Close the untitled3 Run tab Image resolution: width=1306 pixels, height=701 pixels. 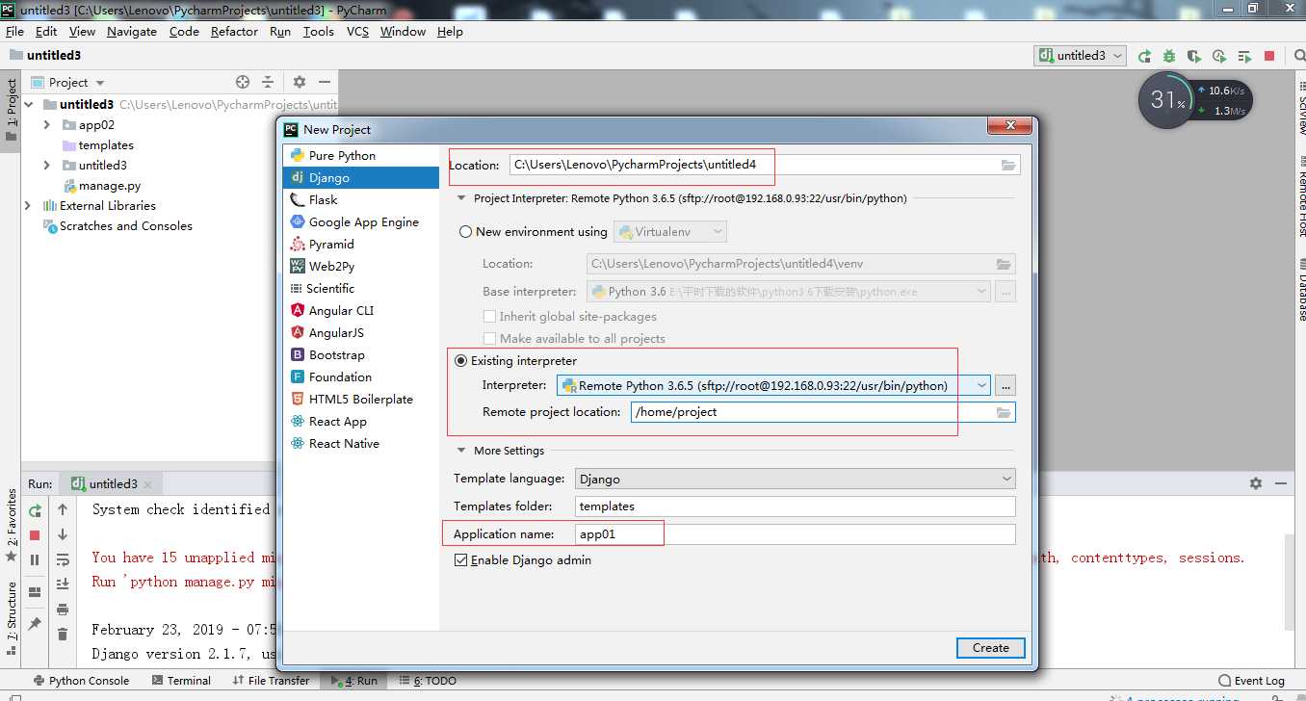point(147,484)
